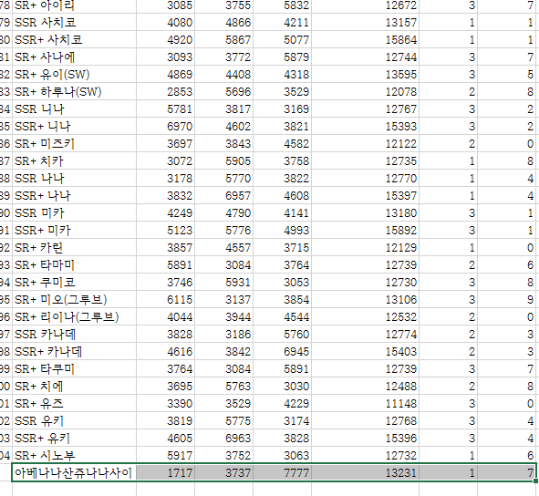This screenshot has width=539, height=496.
Task: Click the name cell 'SR+ 유이(SW)'
Action: click(74, 74)
